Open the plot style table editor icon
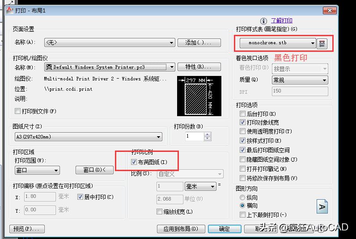 pyautogui.click(x=322, y=43)
